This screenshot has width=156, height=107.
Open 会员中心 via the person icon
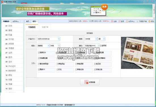[127, 21]
